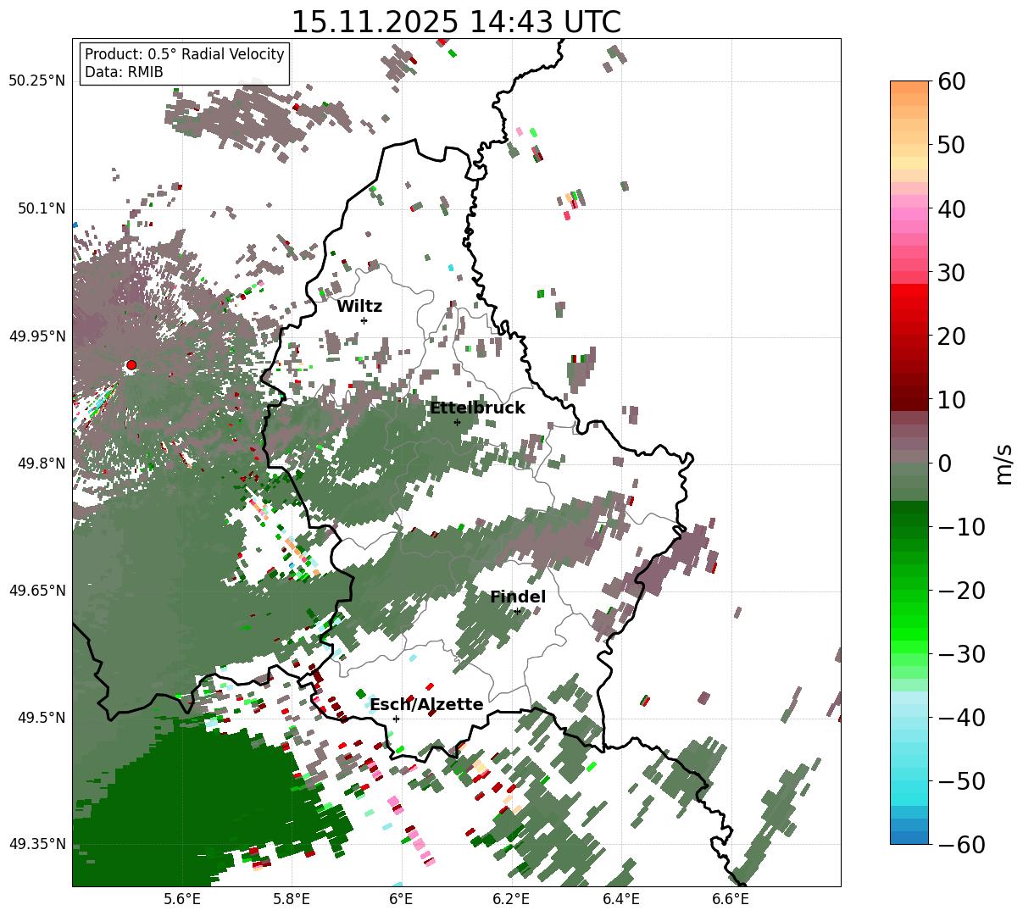Click the colorbar −40 tick label
The height and width of the screenshot is (916, 1023).
(x=960, y=717)
